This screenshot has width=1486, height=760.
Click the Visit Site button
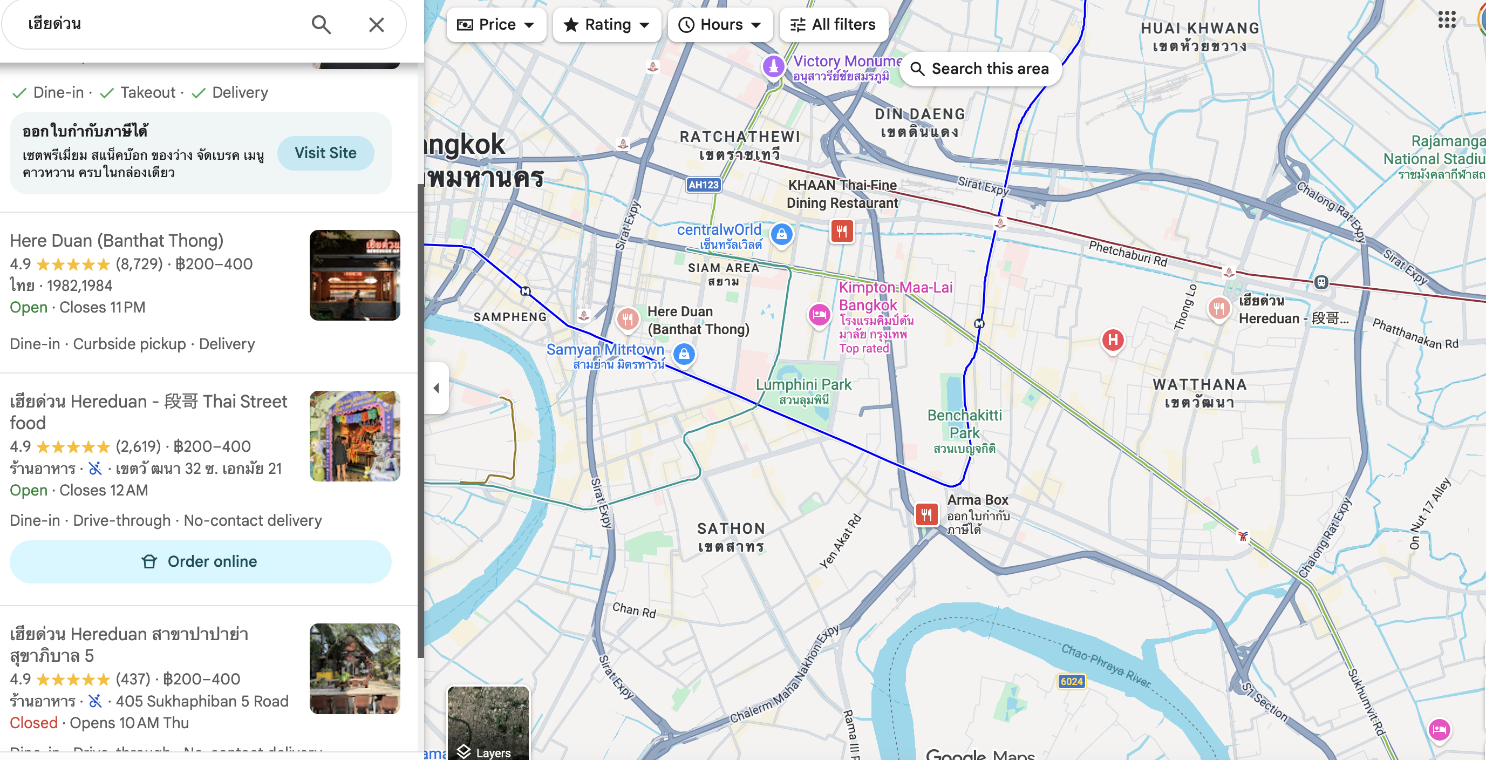tap(325, 153)
